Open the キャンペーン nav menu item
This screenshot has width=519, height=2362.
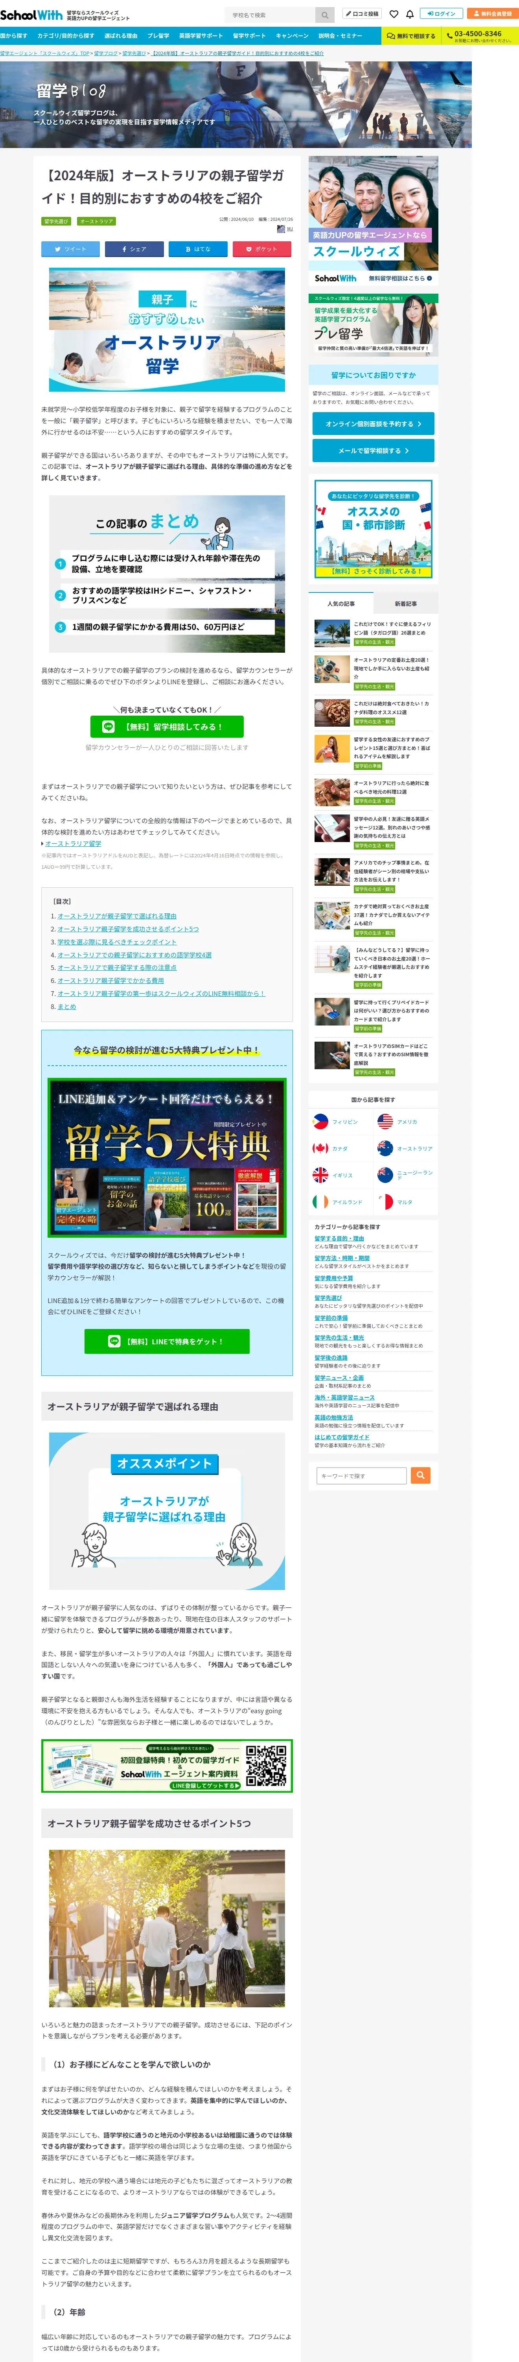pos(292,36)
